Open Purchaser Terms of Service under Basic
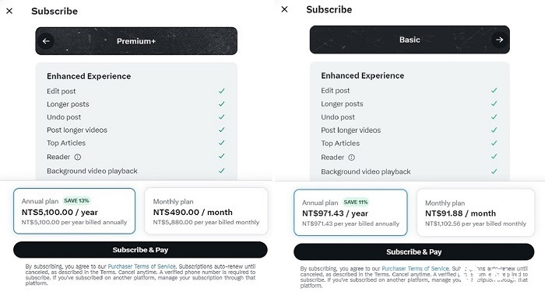This screenshot has width=545, height=295. pyautogui.click(x=415, y=269)
